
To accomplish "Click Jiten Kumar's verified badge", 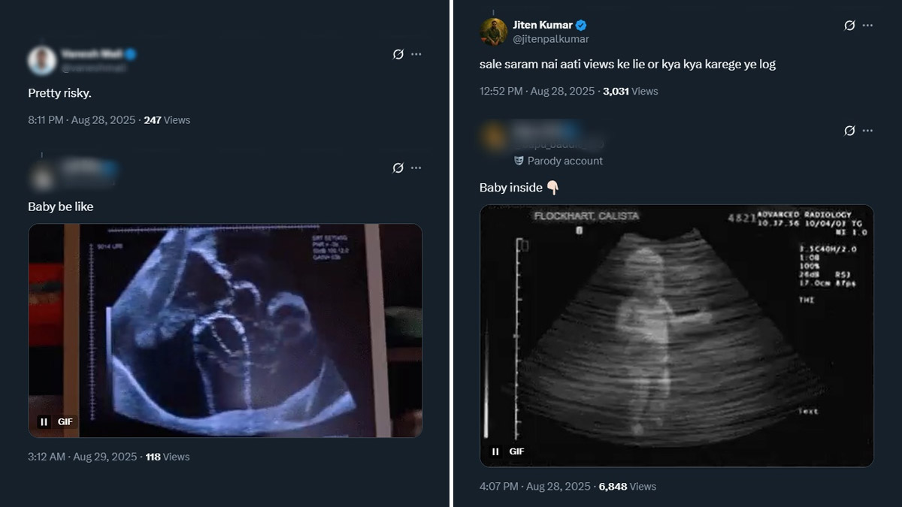I will click(581, 25).
